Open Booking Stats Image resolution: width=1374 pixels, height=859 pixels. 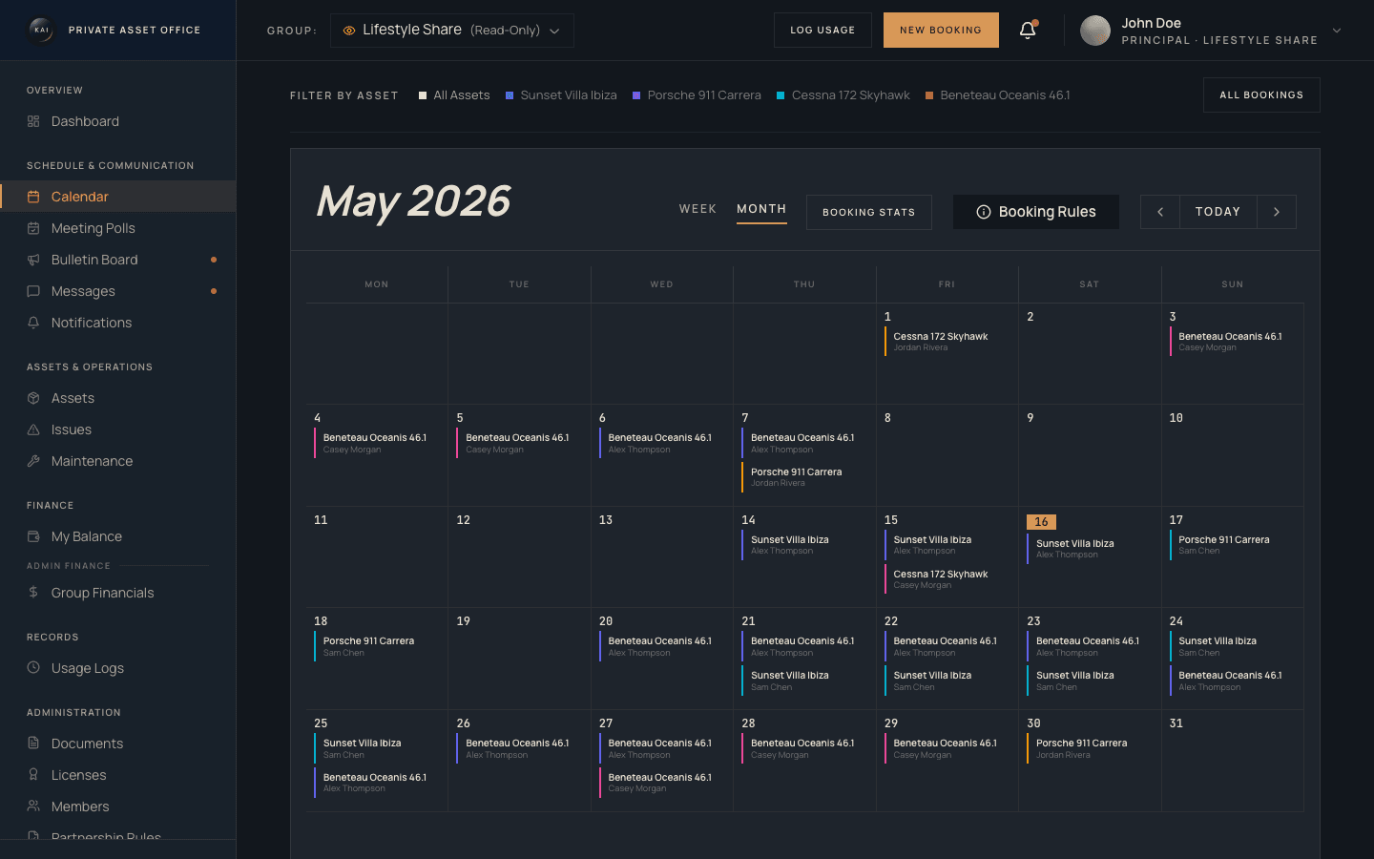pos(869,212)
